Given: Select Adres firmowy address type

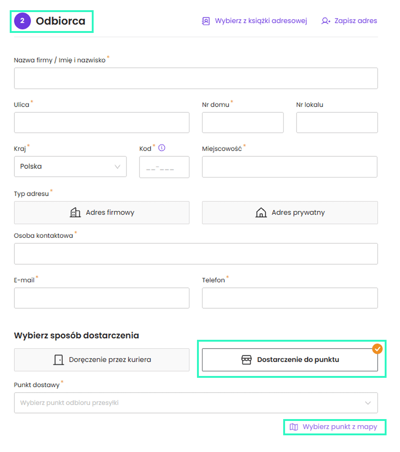Looking at the screenshot, I should pos(102,213).
